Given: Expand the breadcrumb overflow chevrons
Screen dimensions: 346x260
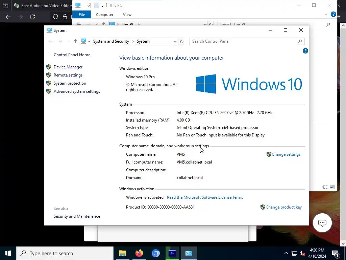Looking at the screenshot, I should pyautogui.click(x=89, y=41).
